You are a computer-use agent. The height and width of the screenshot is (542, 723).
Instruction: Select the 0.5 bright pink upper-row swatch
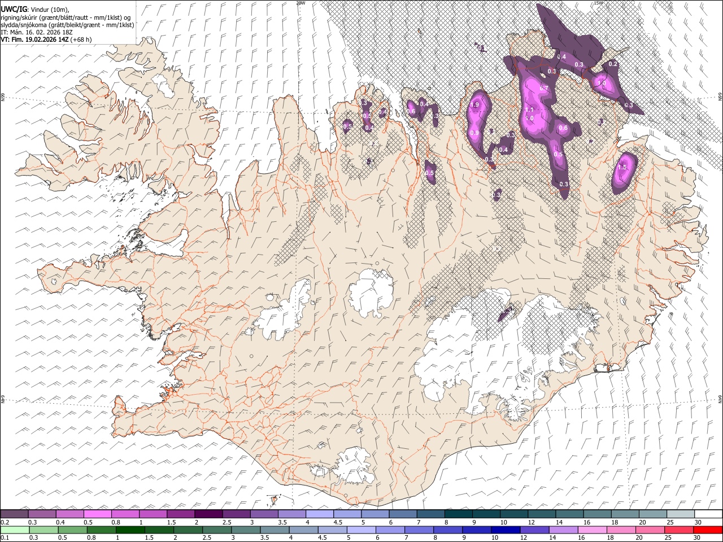point(97,514)
